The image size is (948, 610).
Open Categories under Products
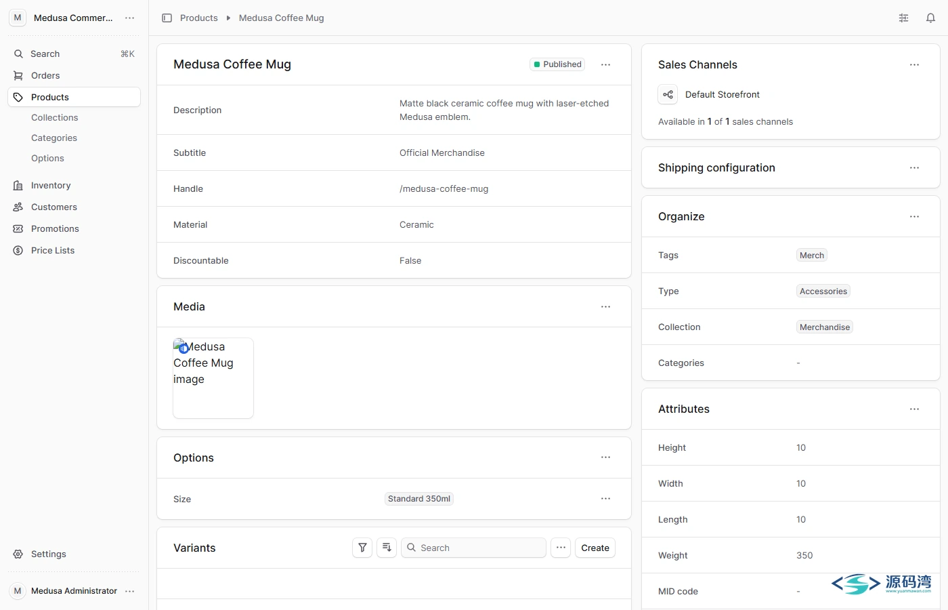[x=54, y=138]
